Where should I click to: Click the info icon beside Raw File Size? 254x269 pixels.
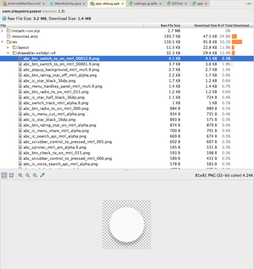[4, 18]
